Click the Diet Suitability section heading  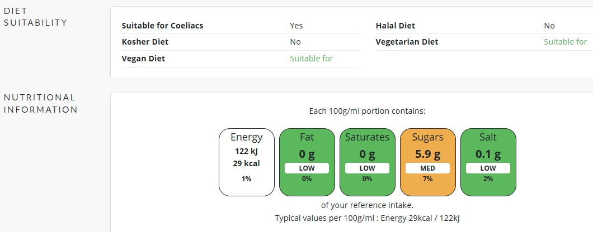(x=35, y=17)
